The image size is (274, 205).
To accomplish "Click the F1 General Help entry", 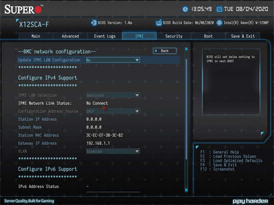I will (220, 152).
